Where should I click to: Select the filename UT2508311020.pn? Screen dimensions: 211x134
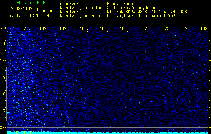click(24, 9)
